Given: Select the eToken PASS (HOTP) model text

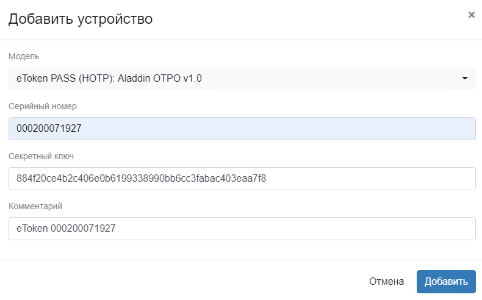Looking at the screenshot, I should pos(109,79).
